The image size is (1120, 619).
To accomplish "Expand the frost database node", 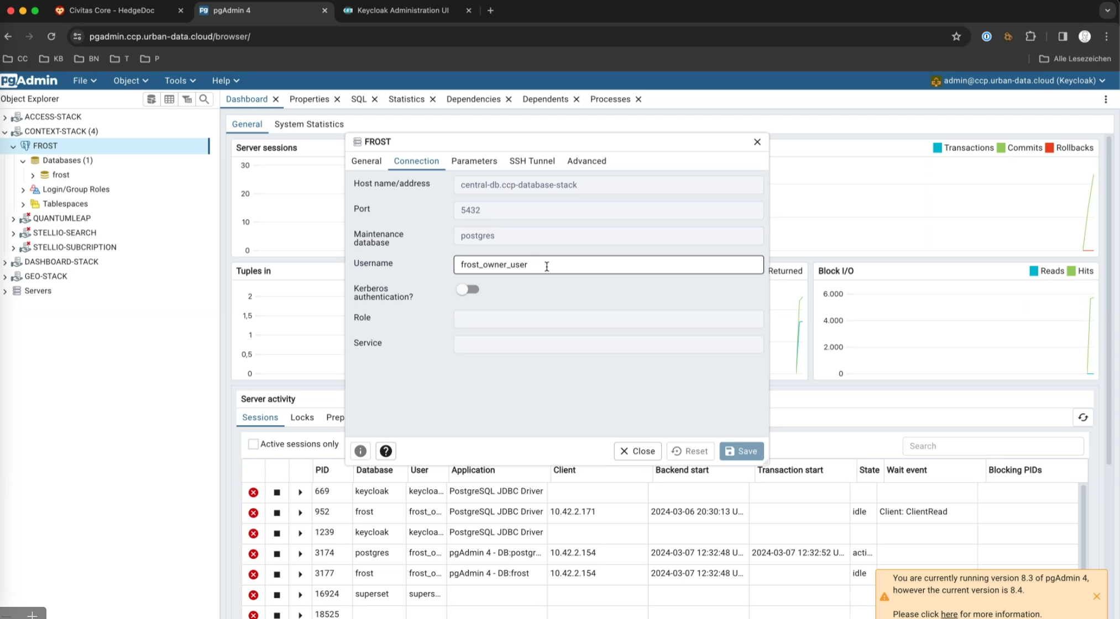I will coord(33,175).
